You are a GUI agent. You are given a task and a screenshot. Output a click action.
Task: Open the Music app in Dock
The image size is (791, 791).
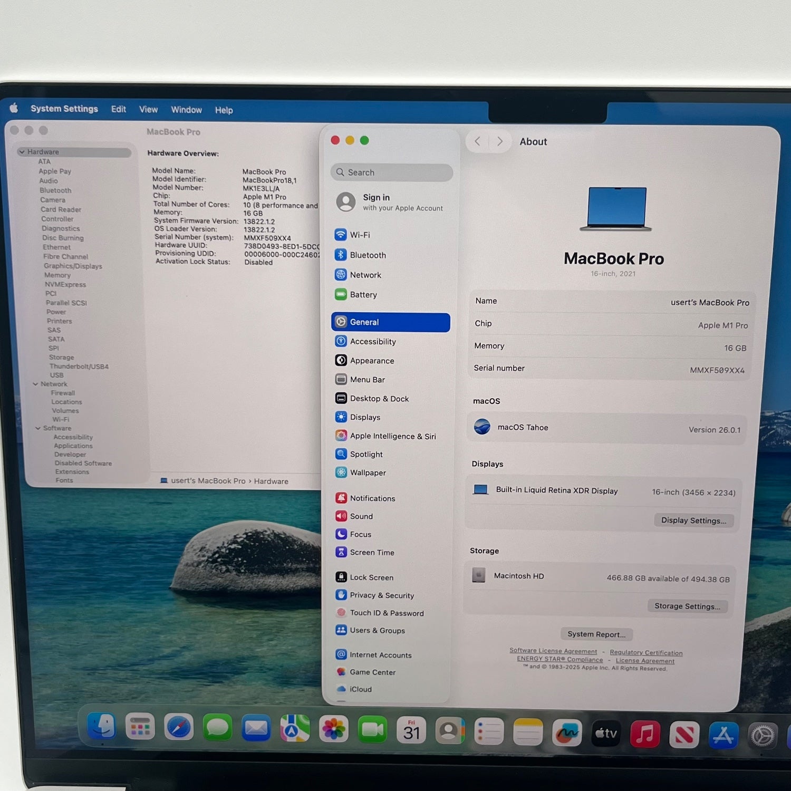click(644, 734)
